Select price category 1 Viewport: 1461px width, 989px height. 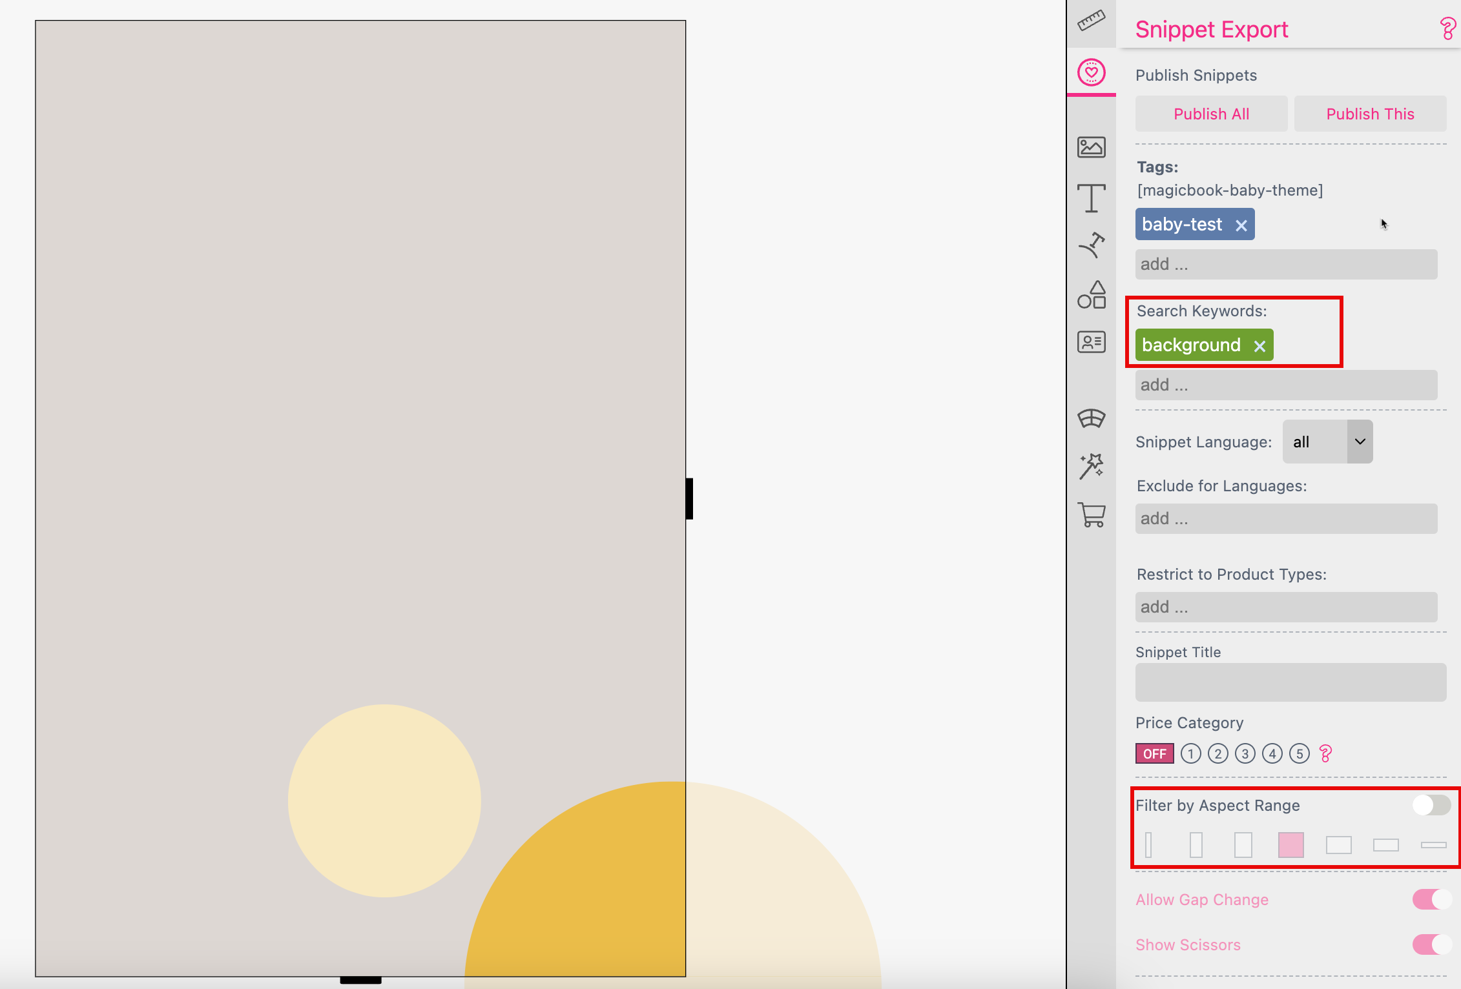[1190, 753]
